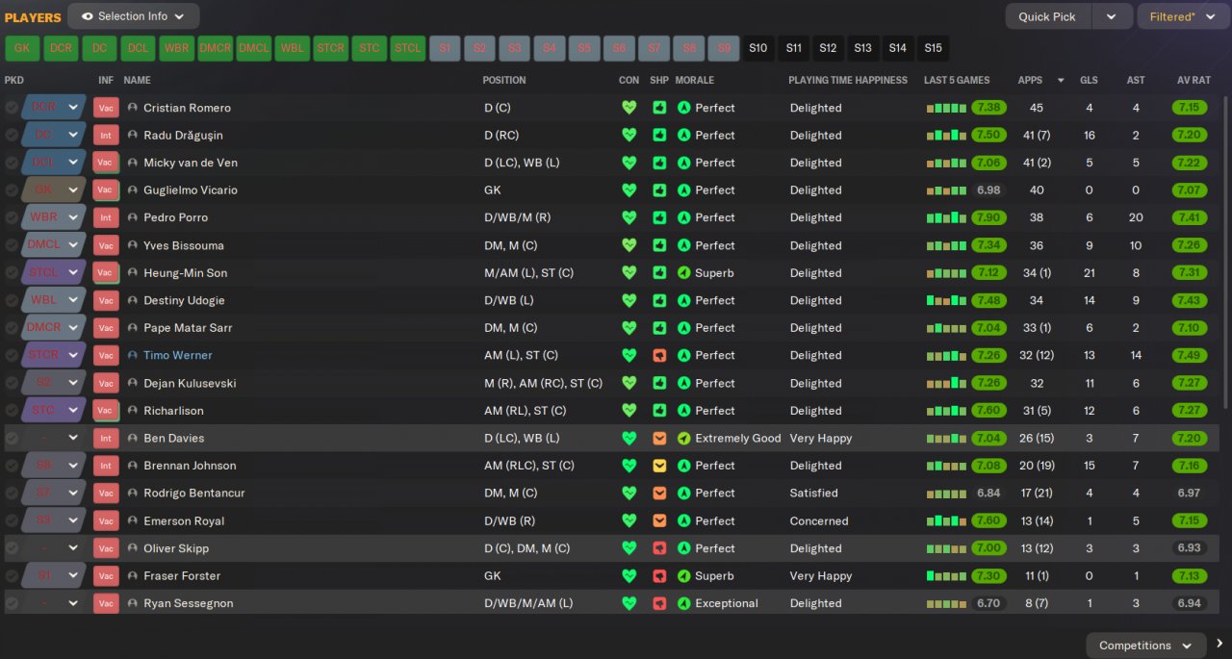Click the morale icon for Fraser Forster
Image resolution: width=1232 pixels, height=659 pixels.
684,576
